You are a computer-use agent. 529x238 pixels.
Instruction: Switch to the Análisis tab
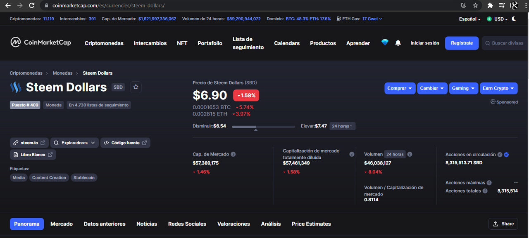coord(271,224)
